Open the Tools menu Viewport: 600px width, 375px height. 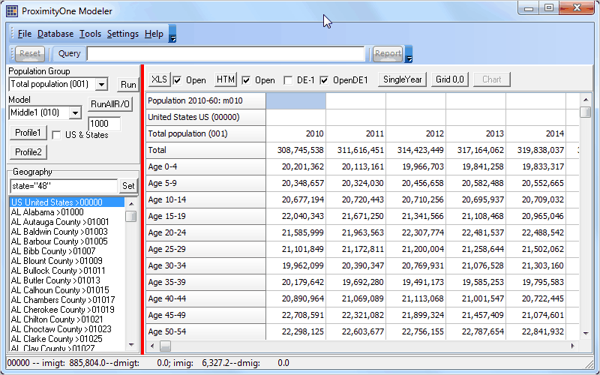[x=90, y=34]
